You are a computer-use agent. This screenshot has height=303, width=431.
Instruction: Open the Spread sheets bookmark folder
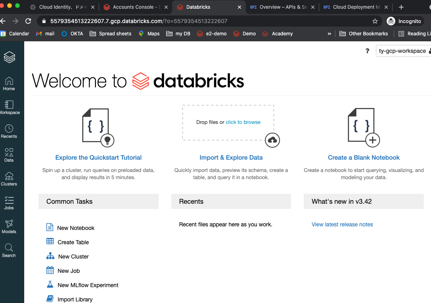coord(111,34)
